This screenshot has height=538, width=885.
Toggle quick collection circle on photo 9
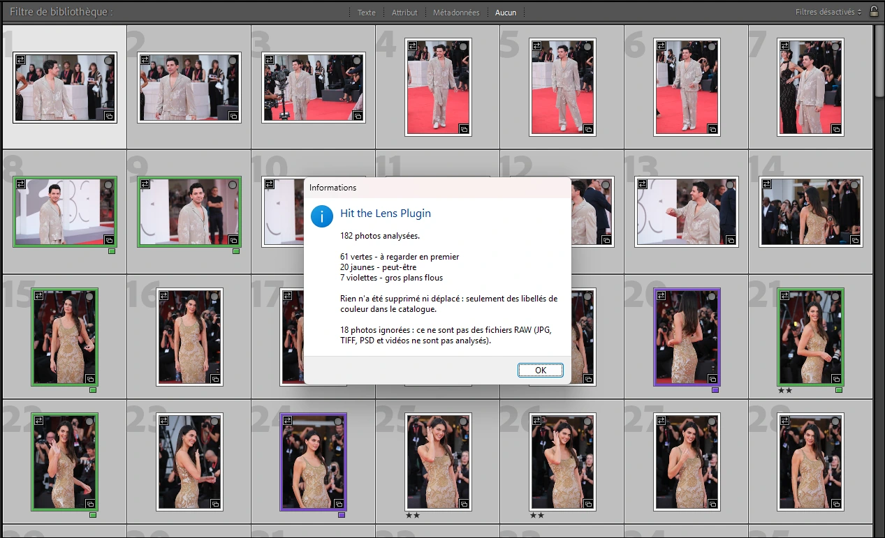pyautogui.click(x=233, y=185)
